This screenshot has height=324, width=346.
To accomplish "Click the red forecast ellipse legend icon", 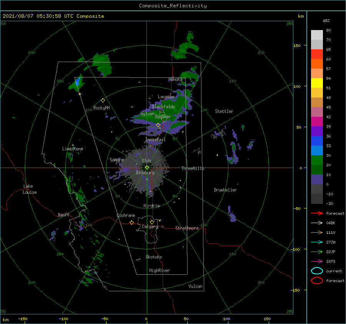I will 317,280.
